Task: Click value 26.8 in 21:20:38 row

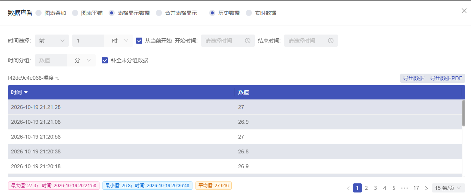Action: (x=243, y=151)
